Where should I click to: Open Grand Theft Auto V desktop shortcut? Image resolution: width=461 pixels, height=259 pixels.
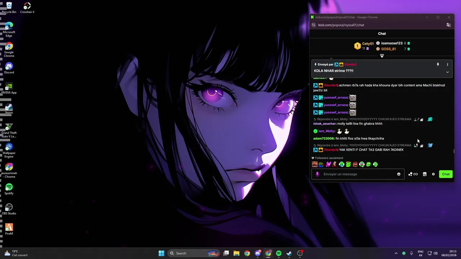(9, 131)
